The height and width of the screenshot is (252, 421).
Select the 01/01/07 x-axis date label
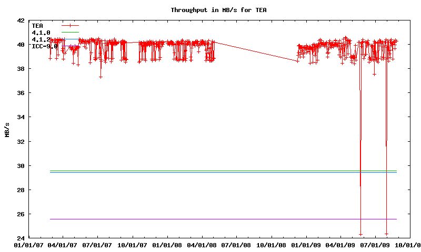click(x=28, y=245)
